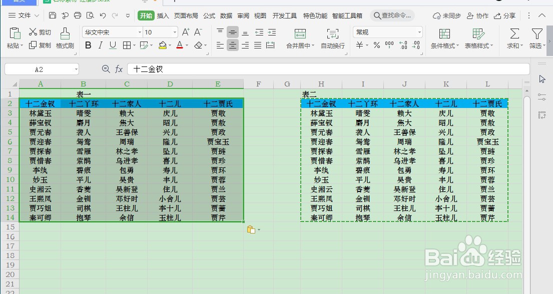This screenshot has height=294, width=553.
Task: Expand font color dropdown arrow
Action: 187,45
